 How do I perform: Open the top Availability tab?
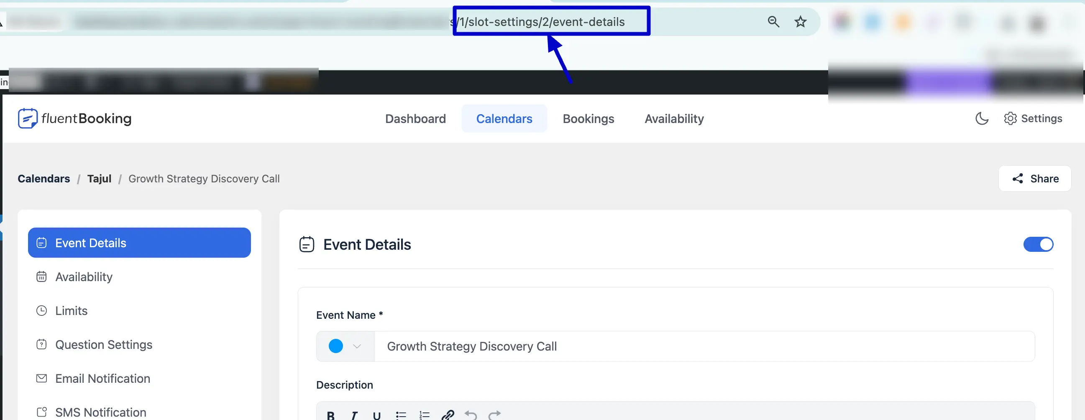click(674, 118)
